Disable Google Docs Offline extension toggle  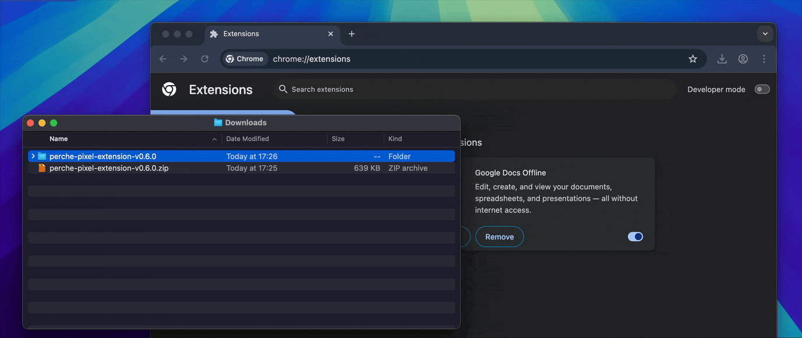(635, 237)
